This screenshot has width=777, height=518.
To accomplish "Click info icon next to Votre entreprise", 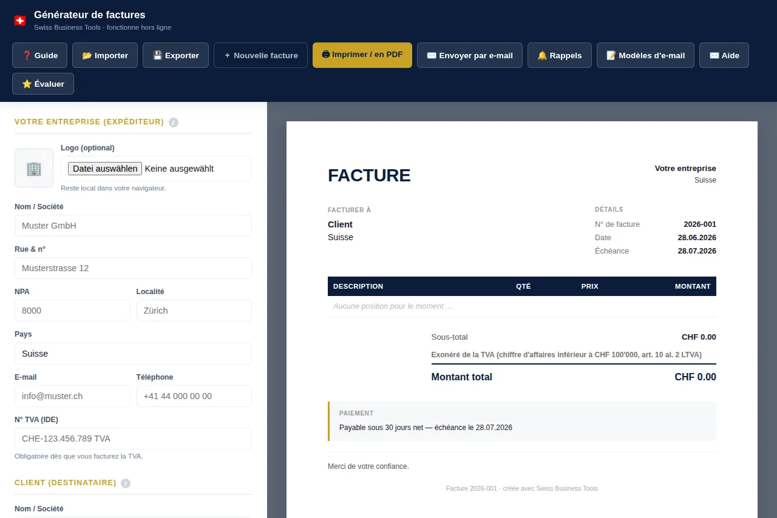I will tap(174, 123).
